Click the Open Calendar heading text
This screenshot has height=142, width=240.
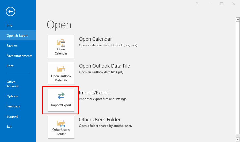pyautogui.click(x=95, y=39)
